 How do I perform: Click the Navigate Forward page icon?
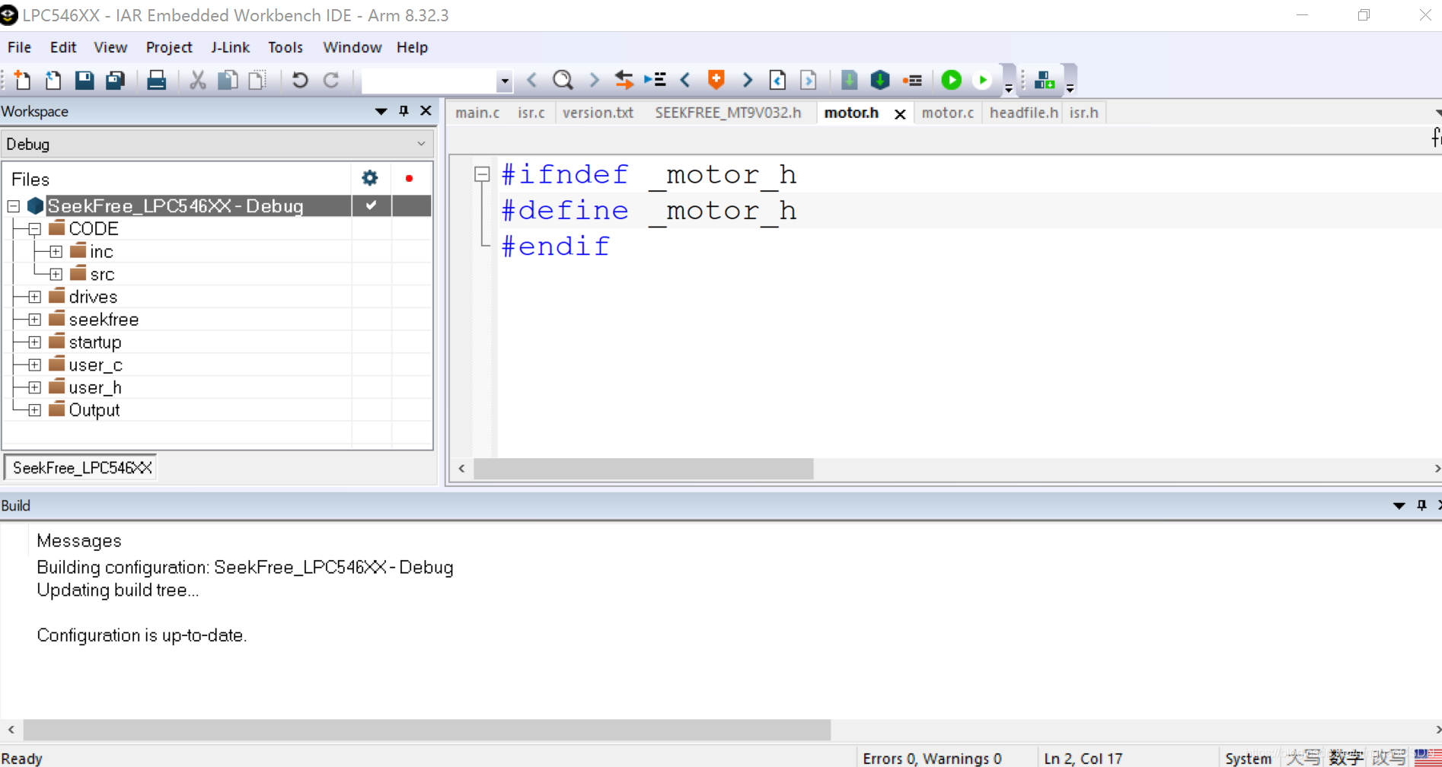pyautogui.click(x=809, y=80)
